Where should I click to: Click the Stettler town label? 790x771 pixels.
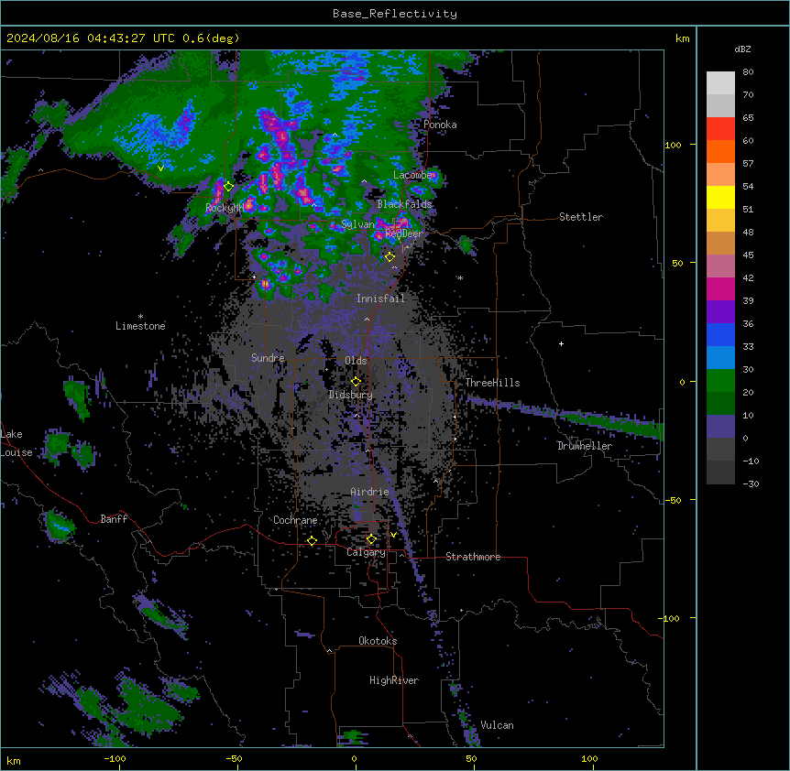point(581,217)
